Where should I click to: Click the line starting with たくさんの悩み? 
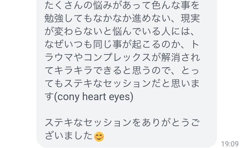click(x=122, y=5)
